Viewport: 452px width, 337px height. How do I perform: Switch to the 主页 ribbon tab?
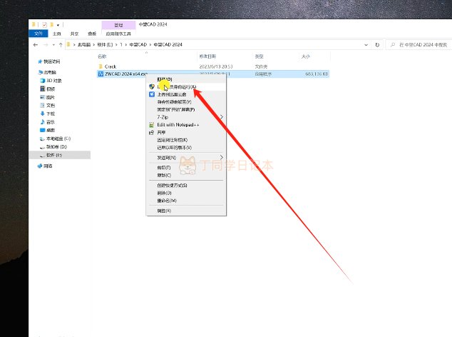tap(57, 34)
